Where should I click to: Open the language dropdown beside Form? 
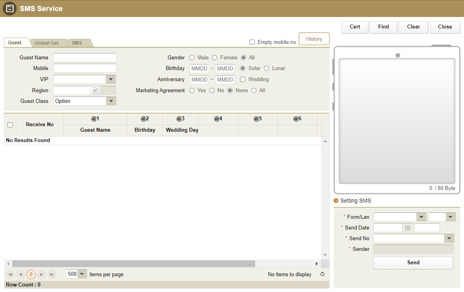(x=450, y=217)
